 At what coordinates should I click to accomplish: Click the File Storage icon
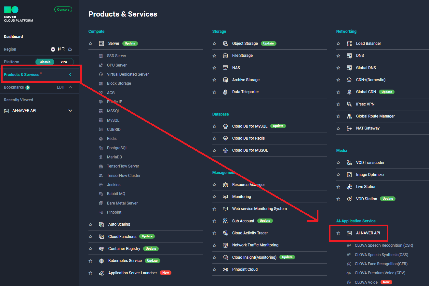pyautogui.click(x=225, y=56)
